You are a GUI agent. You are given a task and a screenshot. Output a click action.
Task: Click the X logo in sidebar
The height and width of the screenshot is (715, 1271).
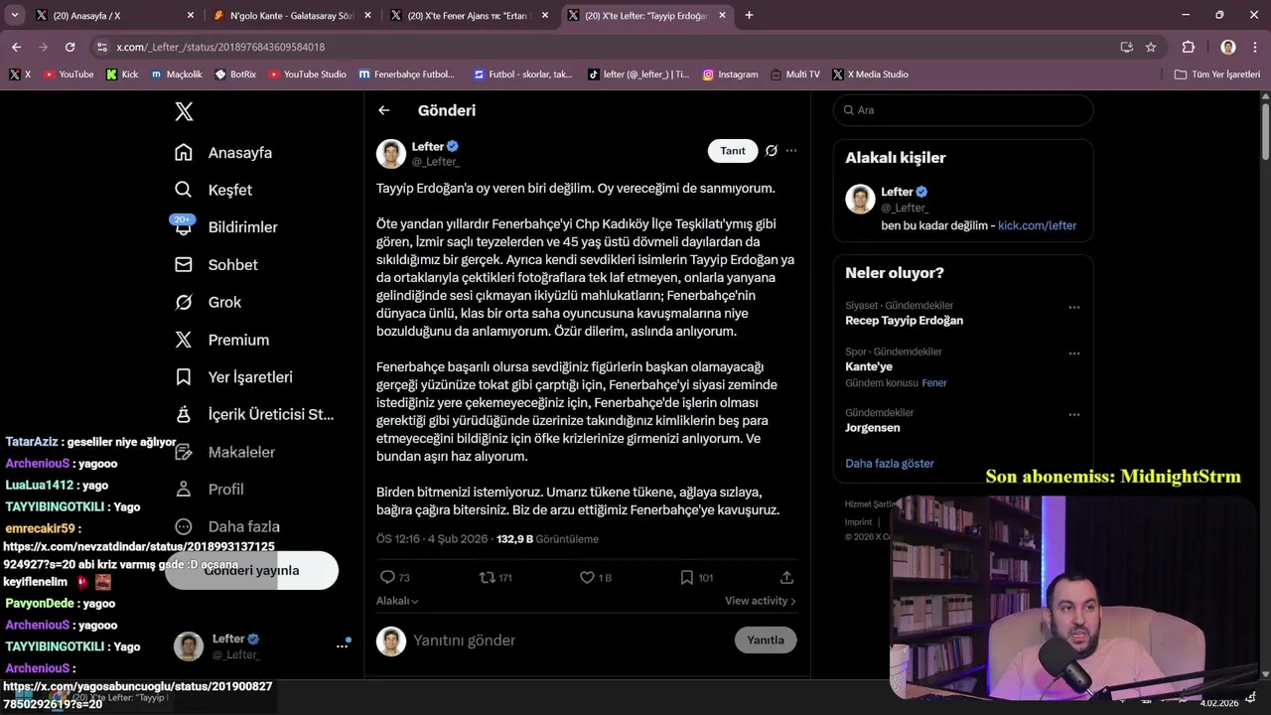point(184,111)
